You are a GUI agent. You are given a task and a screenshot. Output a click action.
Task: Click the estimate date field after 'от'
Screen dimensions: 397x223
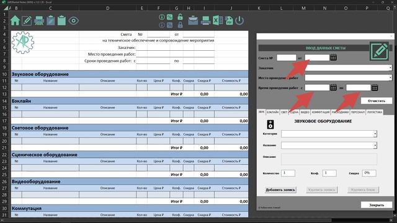tap(317, 58)
